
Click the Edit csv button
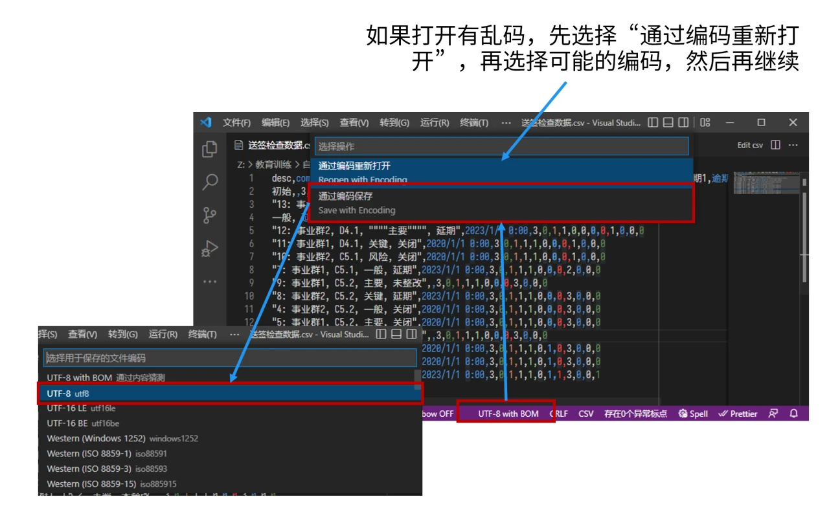pos(750,145)
